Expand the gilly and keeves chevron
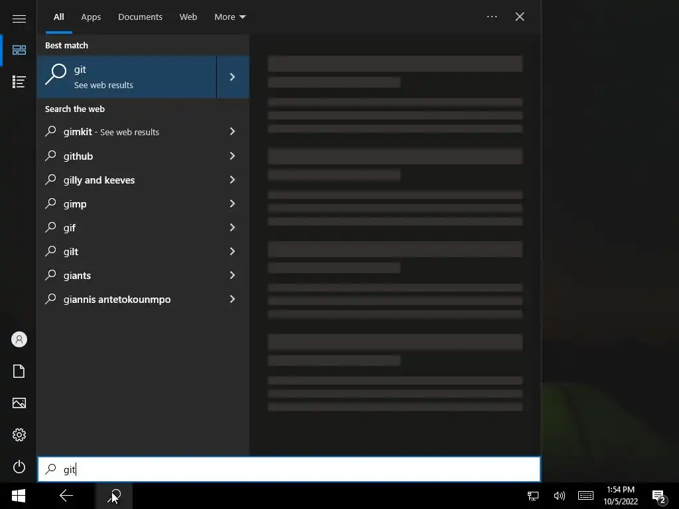 pos(233,180)
